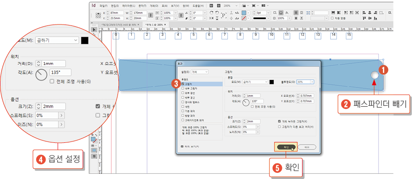Open the stroke weight 0pt dropdown
The height and width of the screenshot is (179, 412).
click(268, 12)
